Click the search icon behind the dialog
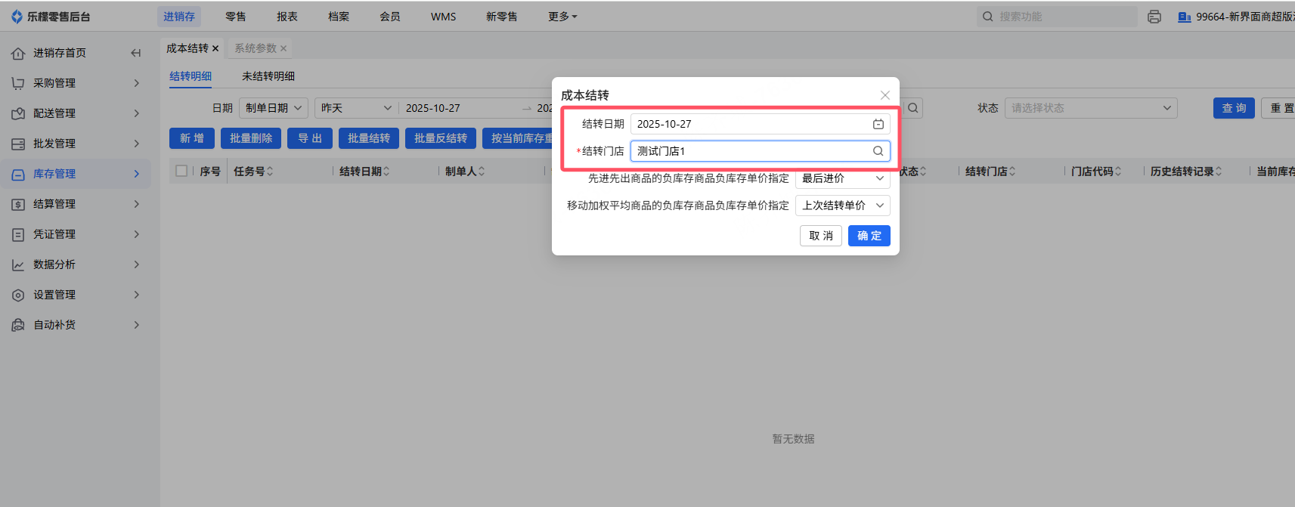Screen dimensions: 1295x507 (913, 108)
